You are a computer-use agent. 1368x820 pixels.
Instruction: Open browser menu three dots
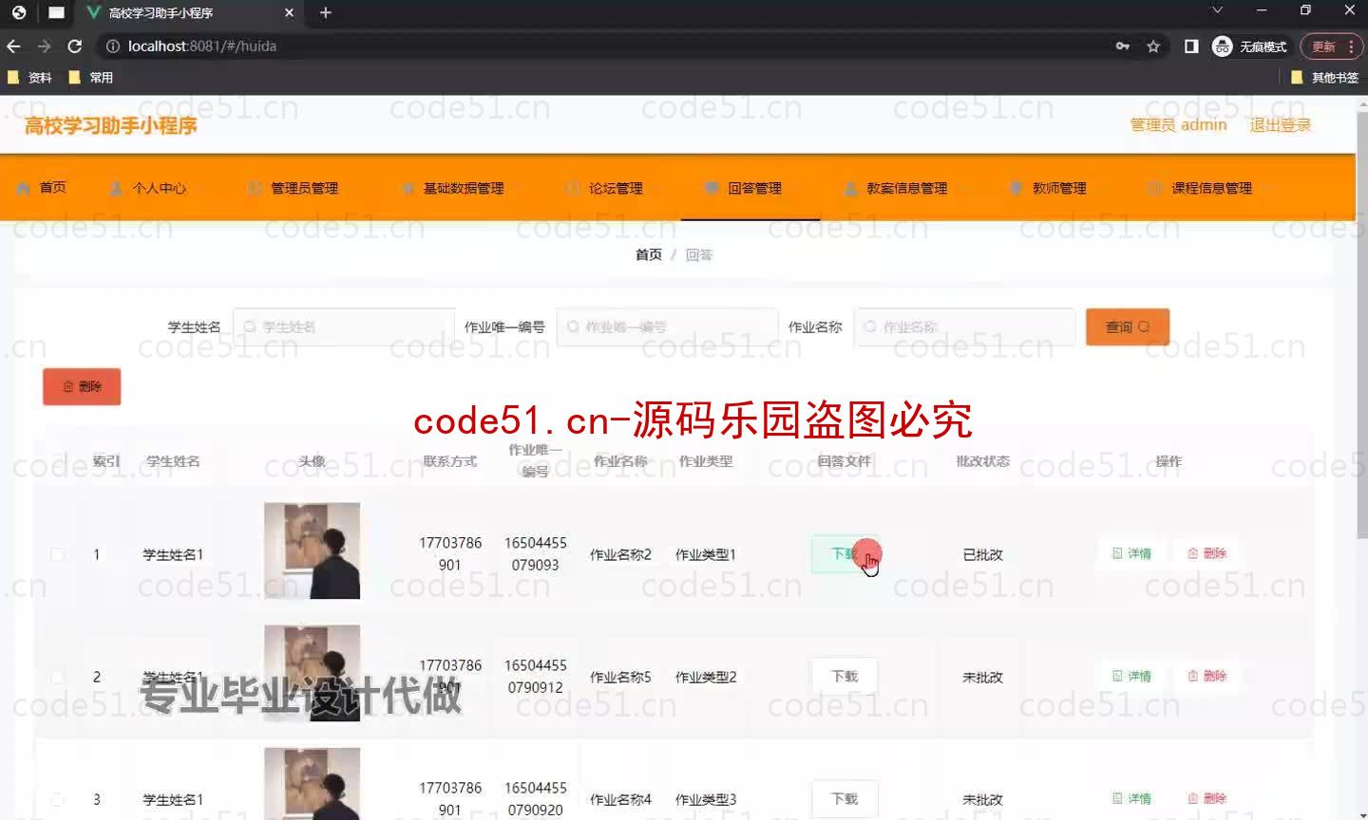[1351, 46]
